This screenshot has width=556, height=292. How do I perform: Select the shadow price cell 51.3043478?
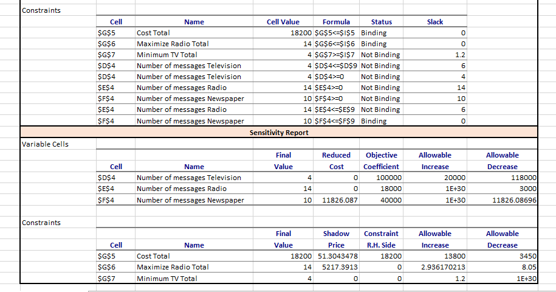(x=336, y=256)
